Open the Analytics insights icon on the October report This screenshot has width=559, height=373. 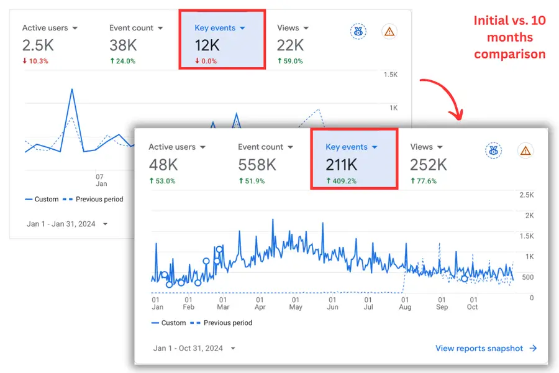[493, 150]
